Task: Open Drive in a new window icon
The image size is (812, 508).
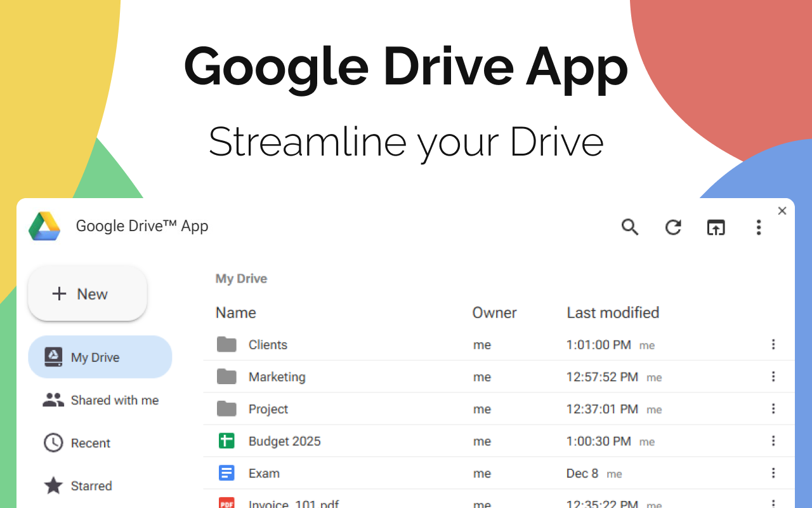Action: (x=716, y=227)
